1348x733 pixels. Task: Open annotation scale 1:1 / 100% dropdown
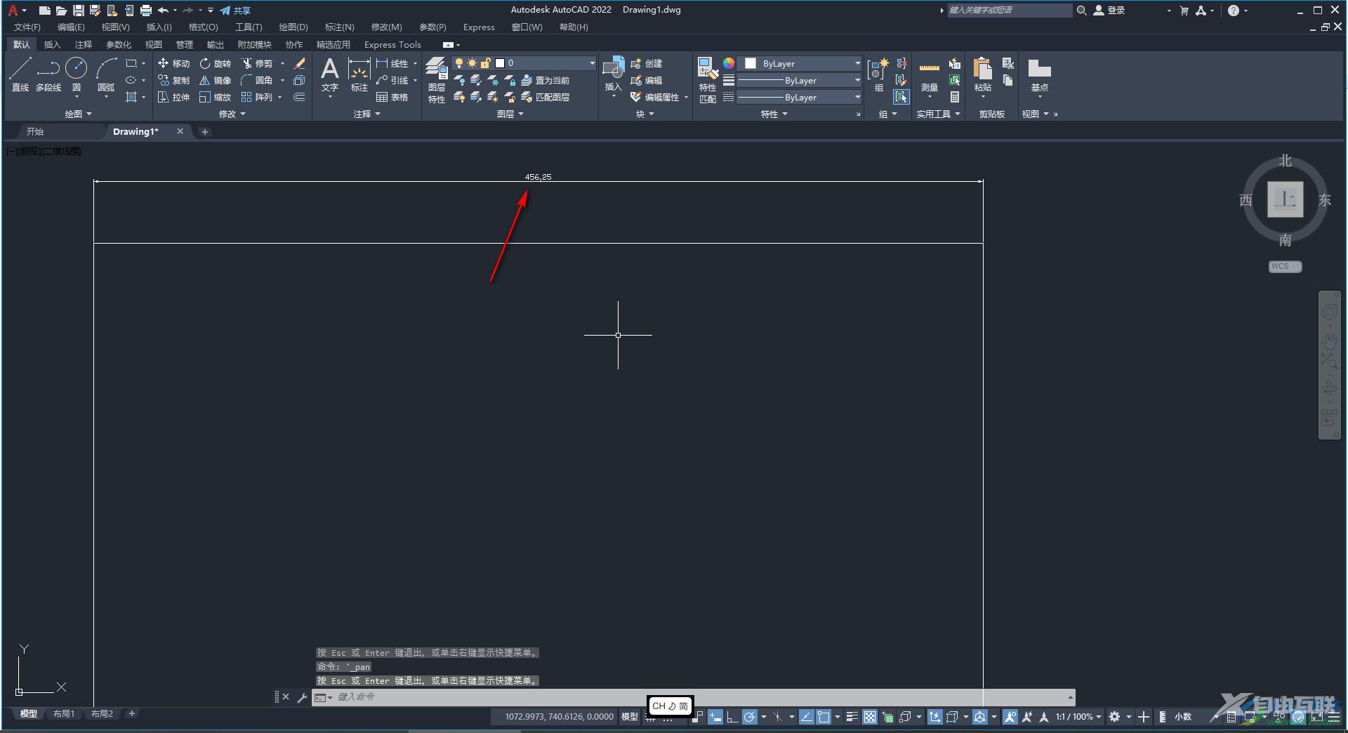tap(1078, 717)
